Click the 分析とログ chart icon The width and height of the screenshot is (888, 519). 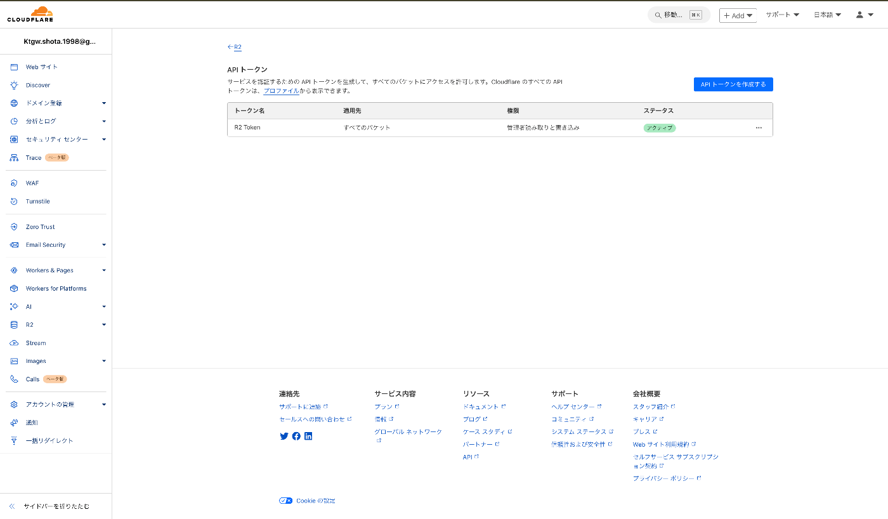(x=14, y=121)
